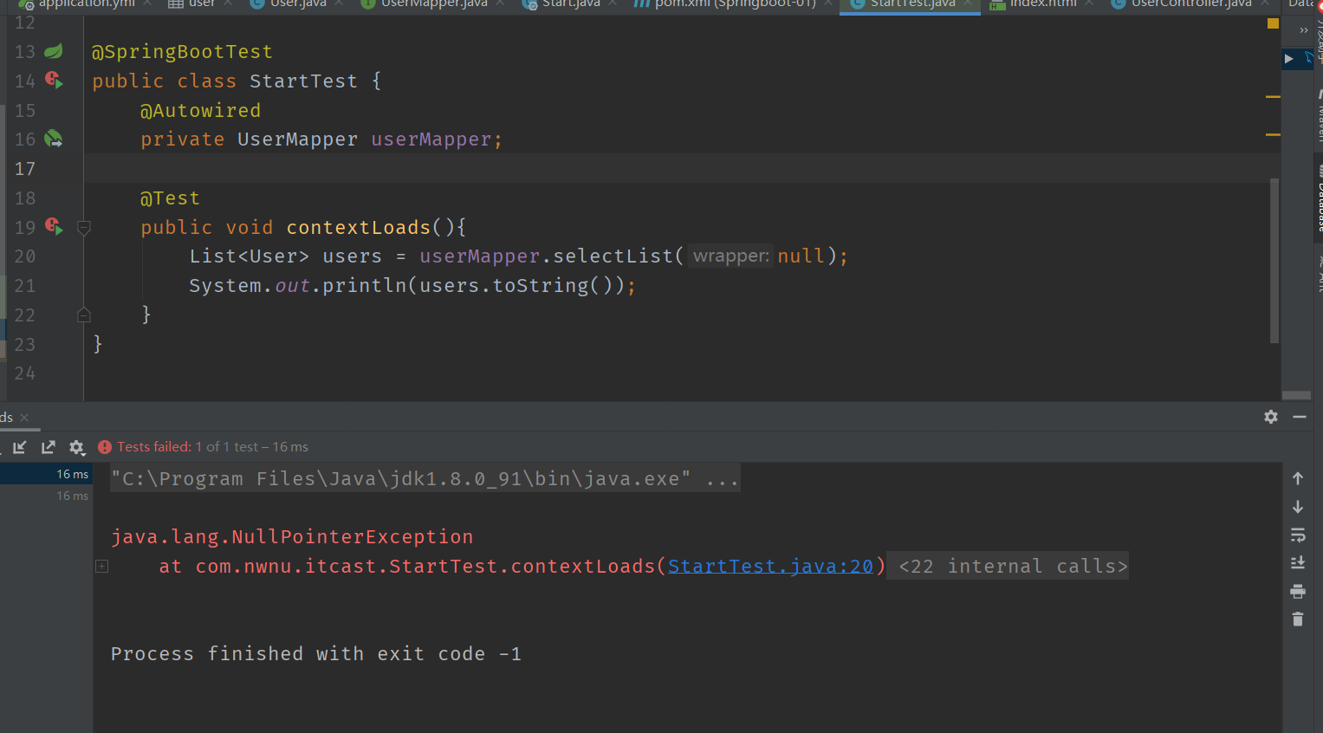Click the down arrow to next stack trace
The height and width of the screenshot is (733, 1323).
1298,507
